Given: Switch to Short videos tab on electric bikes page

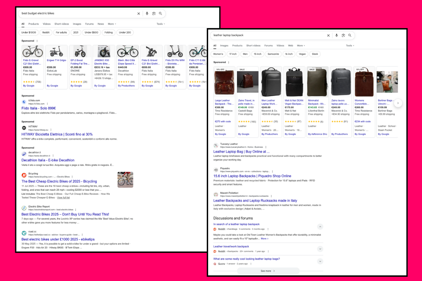Looking at the screenshot, I should [x=62, y=24].
